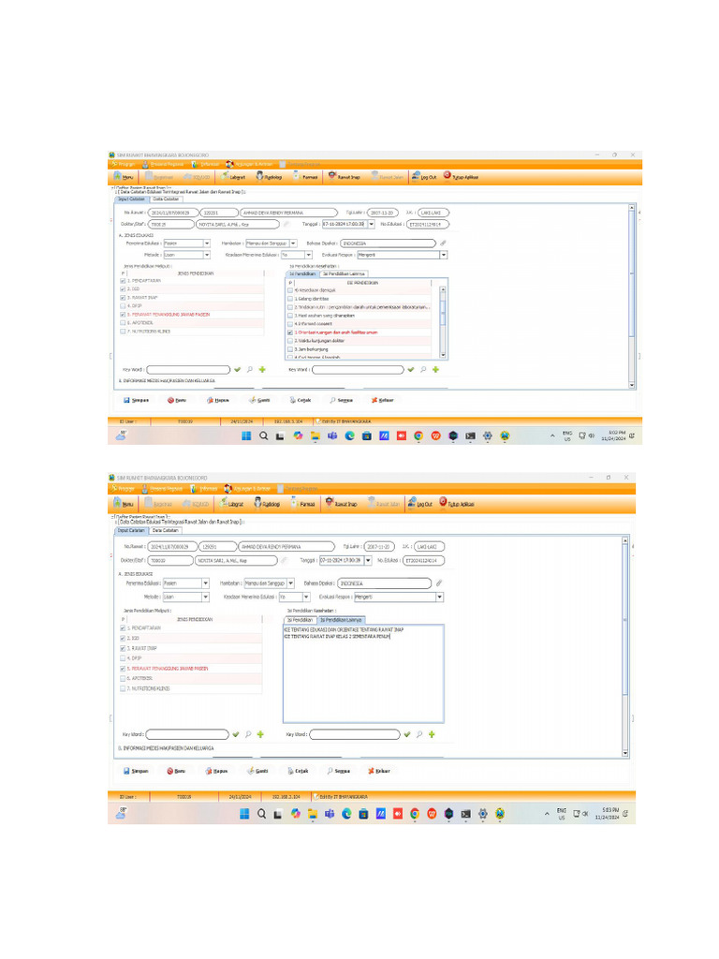This screenshot has height=959, width=719.
Task: Click green plus icon beside the notes-area Key Word field
Action: 432,734
